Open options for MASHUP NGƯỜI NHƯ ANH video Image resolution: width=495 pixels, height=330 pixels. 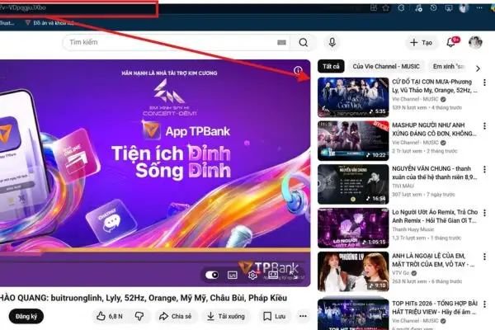coord(484,126)
